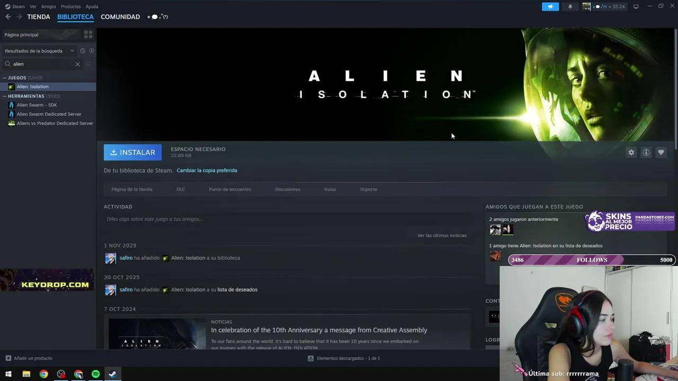
Task: Select Alien Swarm Dedicated Server
Action: point(48,114)
